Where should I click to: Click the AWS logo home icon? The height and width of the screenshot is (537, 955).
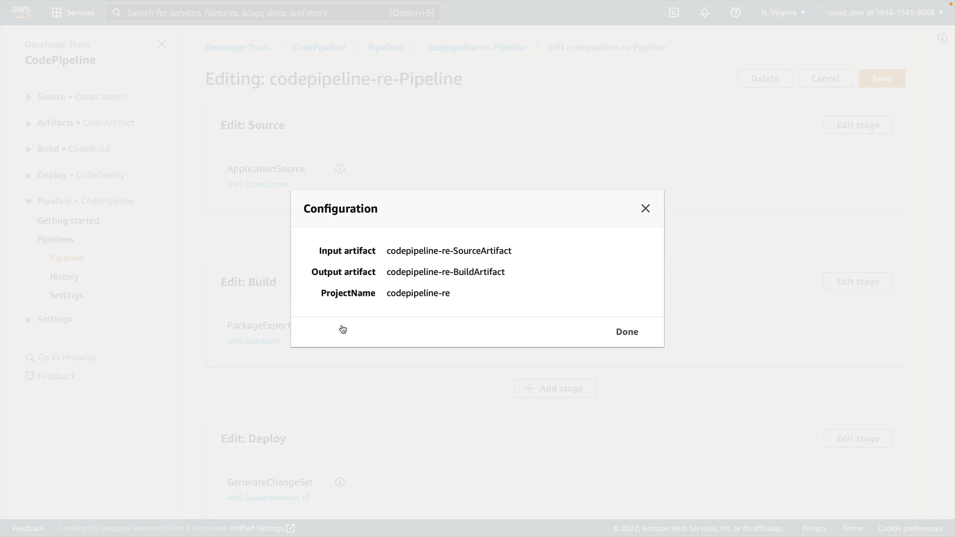click(x=21, y=12)
